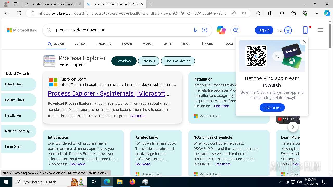The width and height of the screenshot is (333, 187).
Task: Switch to the IMAGES tab
Action: (x=127, y=44)
